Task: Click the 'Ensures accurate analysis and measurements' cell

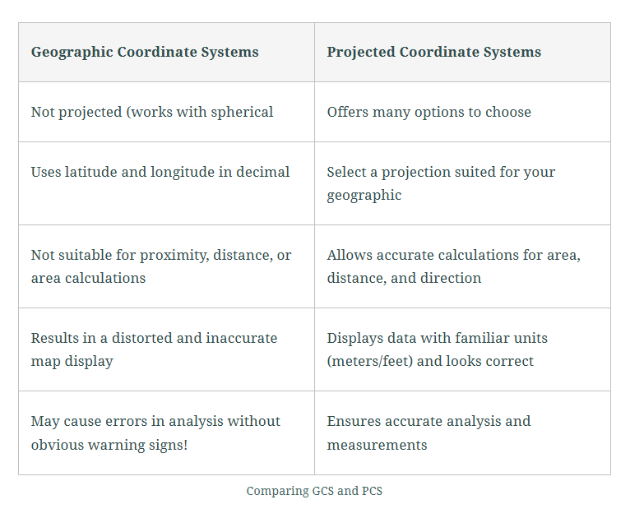Action: [x=428, y=421]
